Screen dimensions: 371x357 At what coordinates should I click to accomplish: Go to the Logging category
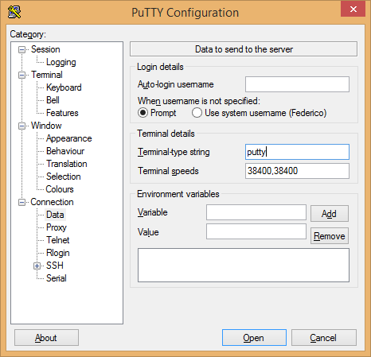[x=61, y=62]
